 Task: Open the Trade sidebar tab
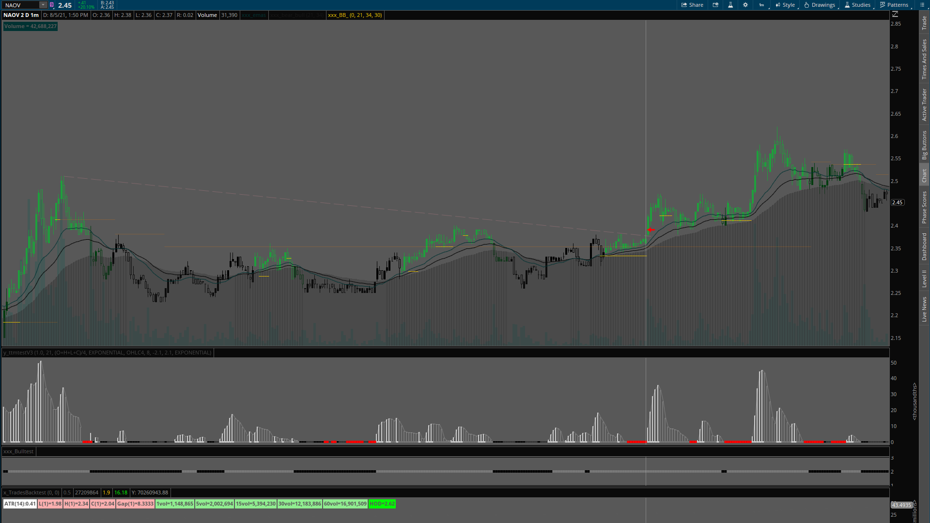tap(924, 22)
